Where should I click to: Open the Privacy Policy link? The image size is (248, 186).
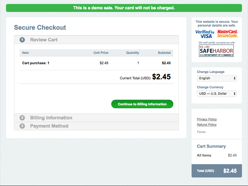pyautogui.click(x=207, y=119)
